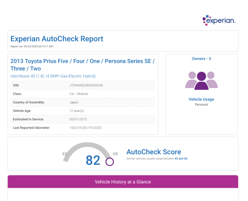Click the report run timestamp text

click(32, 46)
